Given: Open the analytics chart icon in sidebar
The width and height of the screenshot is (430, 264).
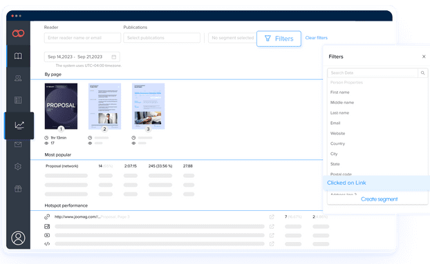Looking at the screenshot, I should tap(19, 125).
